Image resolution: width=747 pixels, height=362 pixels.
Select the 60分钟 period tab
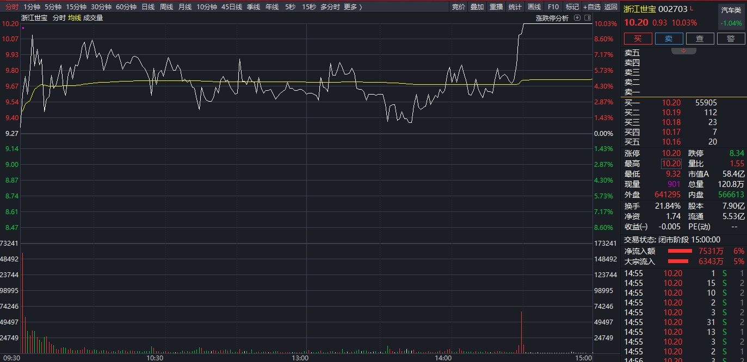tap(126, 7)
